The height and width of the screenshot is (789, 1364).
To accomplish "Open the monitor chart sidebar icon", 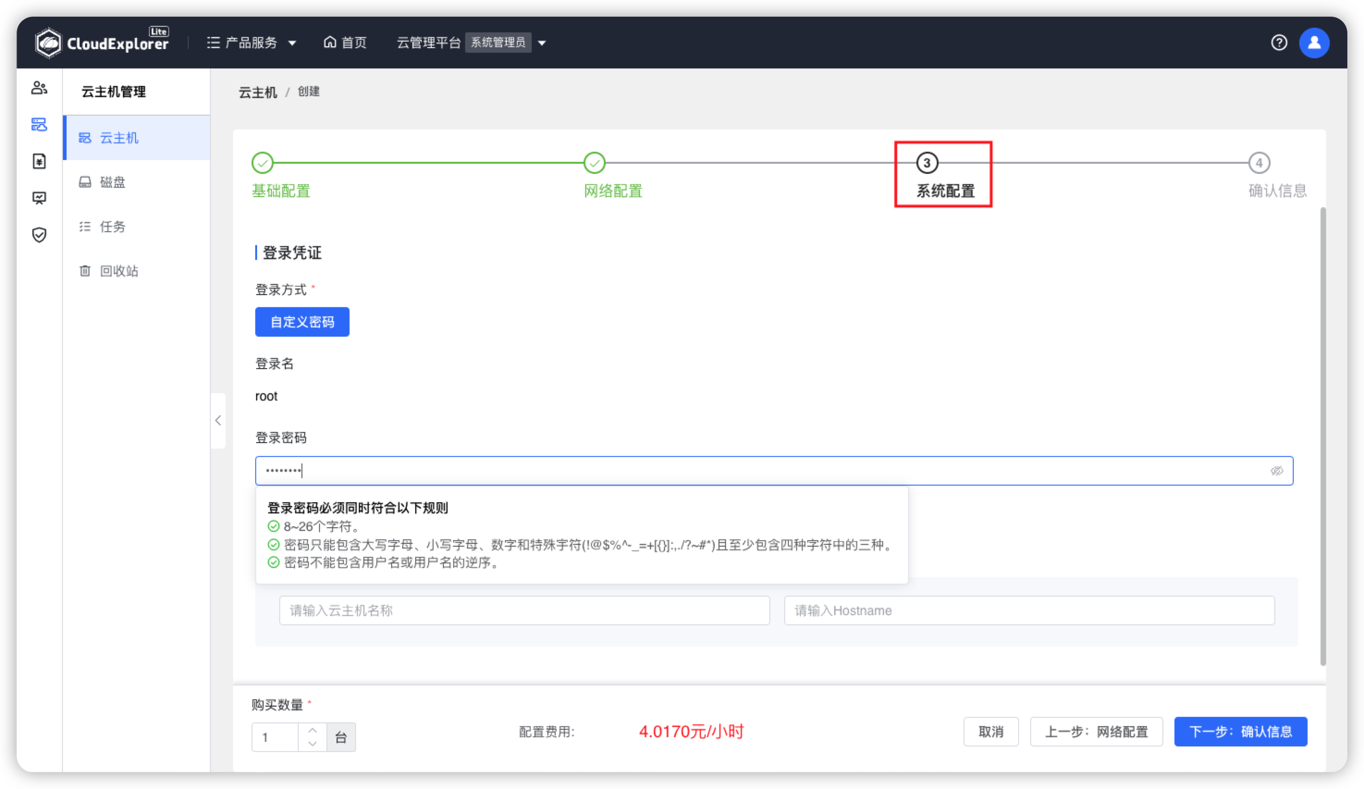I will [39, 197].
